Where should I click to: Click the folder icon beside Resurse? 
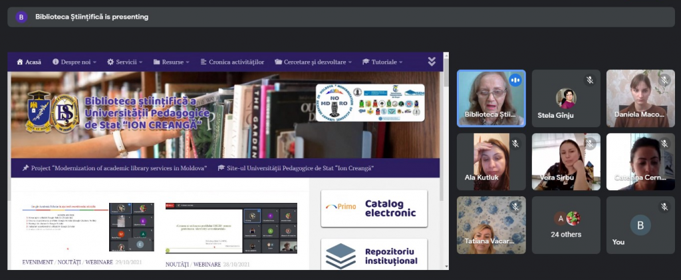point(157,62)
